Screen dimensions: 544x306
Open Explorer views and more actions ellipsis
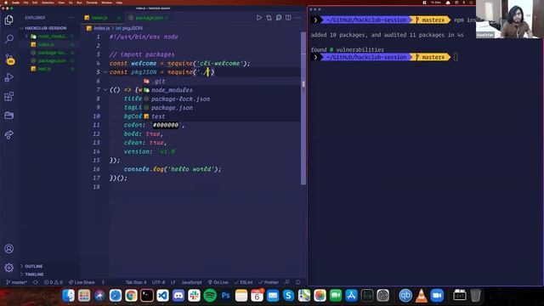coord(71,17)
